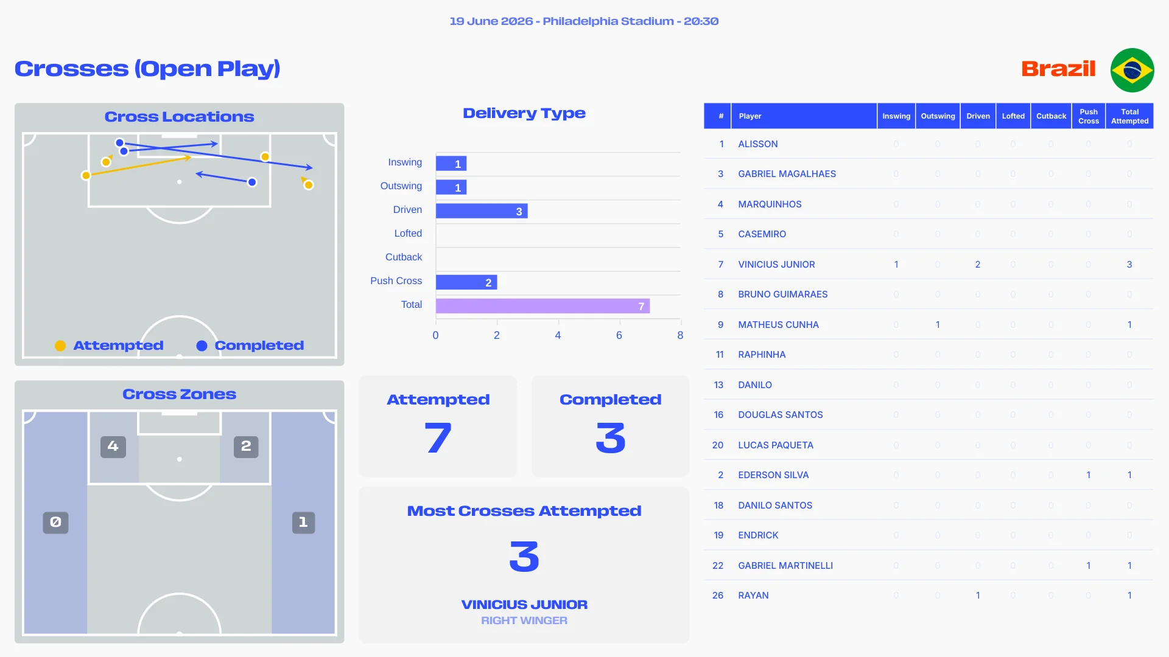Viewport: 1169px width, 657px height.
Task: Click the cross zone badge showing 2
Action: pyautogui.click(x=246, y=447)
